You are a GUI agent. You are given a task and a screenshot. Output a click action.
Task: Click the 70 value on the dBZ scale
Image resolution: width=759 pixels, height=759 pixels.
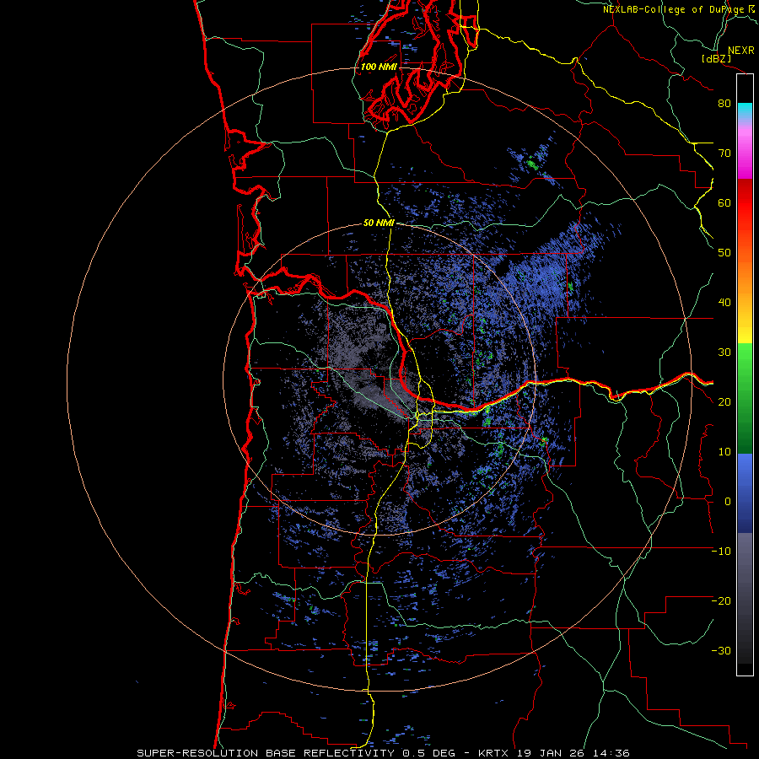click(724, 153)
